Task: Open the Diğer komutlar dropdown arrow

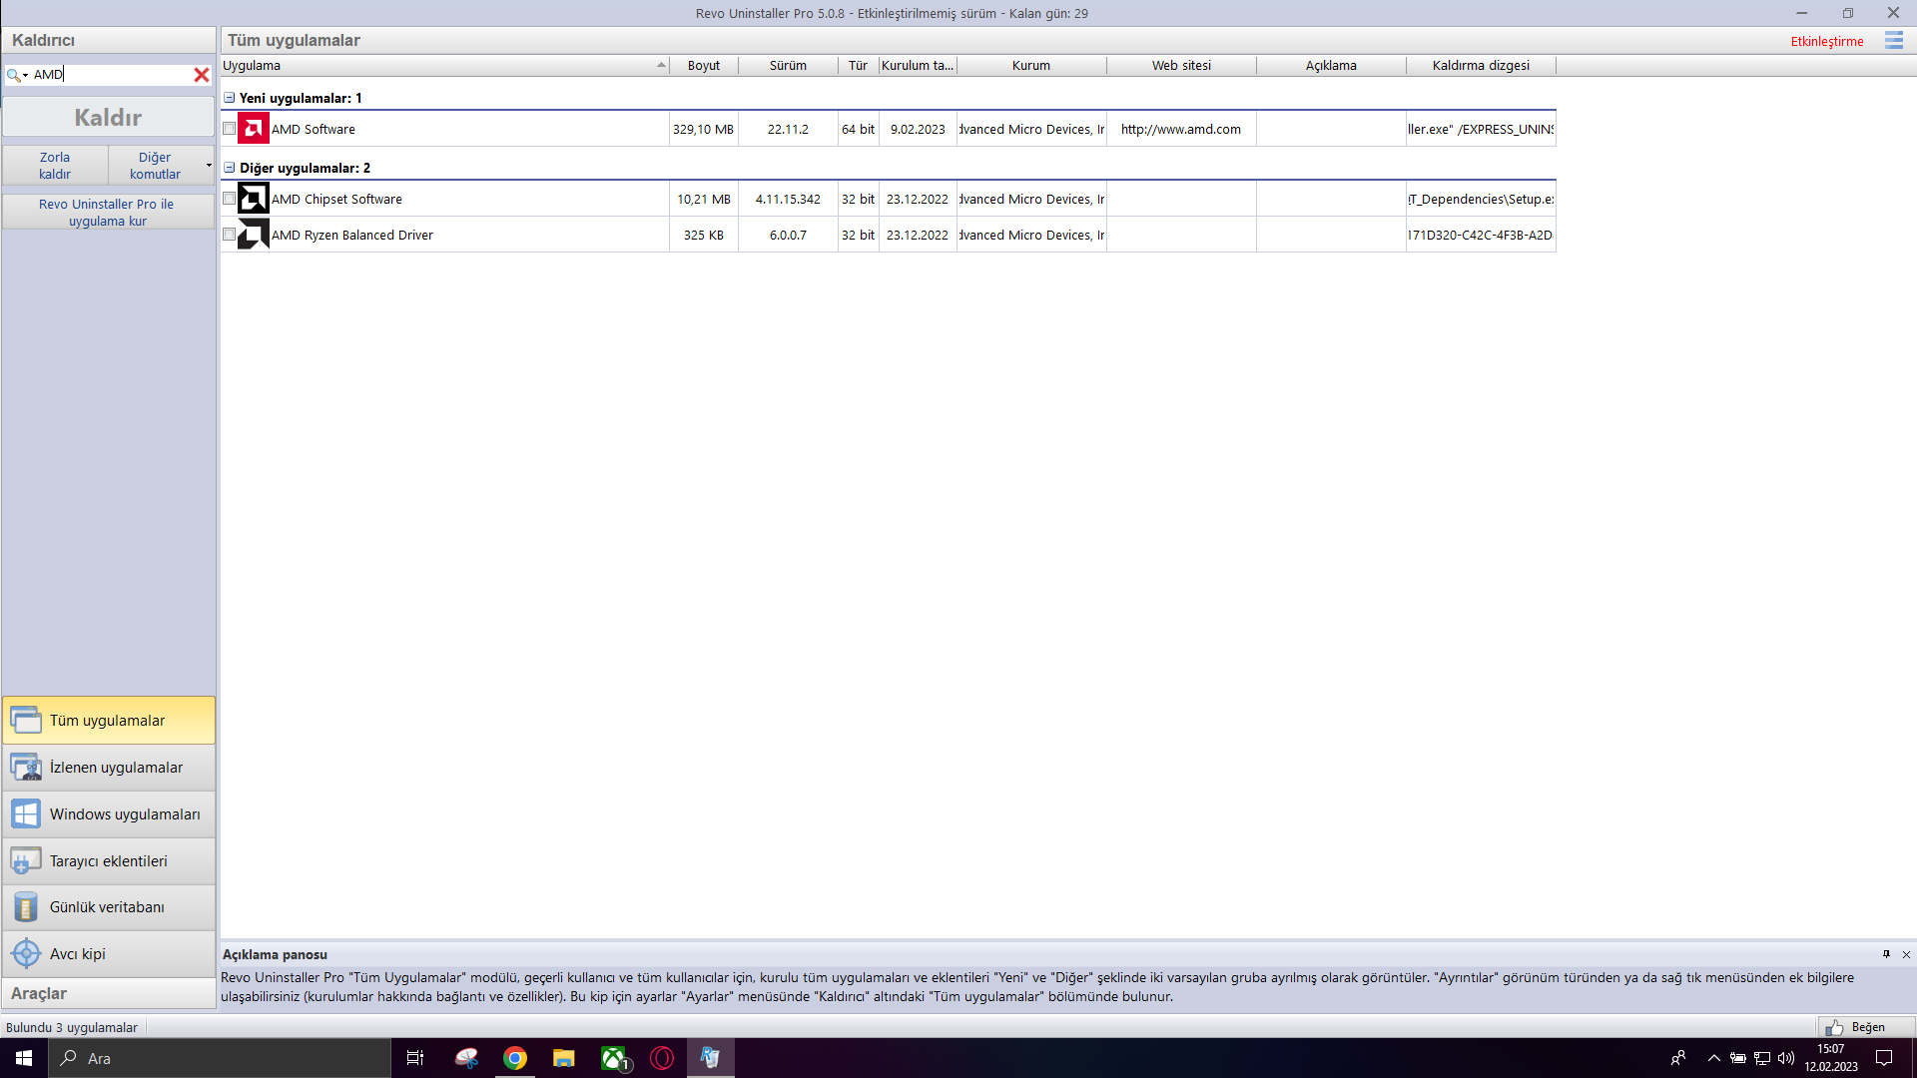Action: (x=209, y=166)
